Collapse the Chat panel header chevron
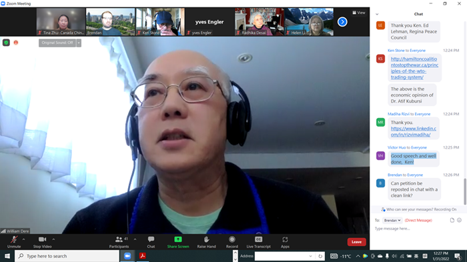This screenshot has height=262, width=467. point(377,14)
